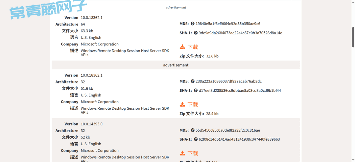Click the MD5 help icon for the 64-bit version
The height and width of the screenshot is (162, 355).
(193, 24)
